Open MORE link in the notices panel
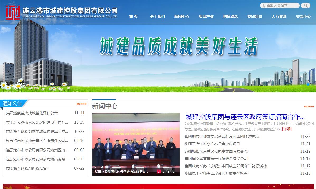 click(x=81, y=104)
